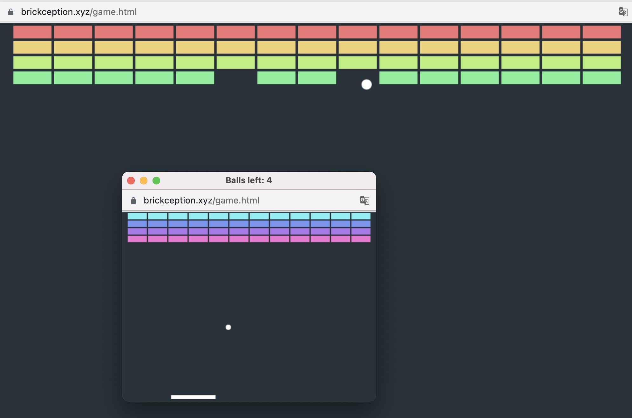The height and width of the screenshot is (418, 632).
Task: Click the 'Balls left: 4' title bar
Action: (x=248, y=181)
